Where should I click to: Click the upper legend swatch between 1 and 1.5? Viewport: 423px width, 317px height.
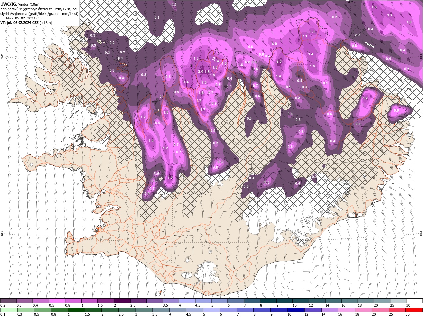click(x=89, y=301)
